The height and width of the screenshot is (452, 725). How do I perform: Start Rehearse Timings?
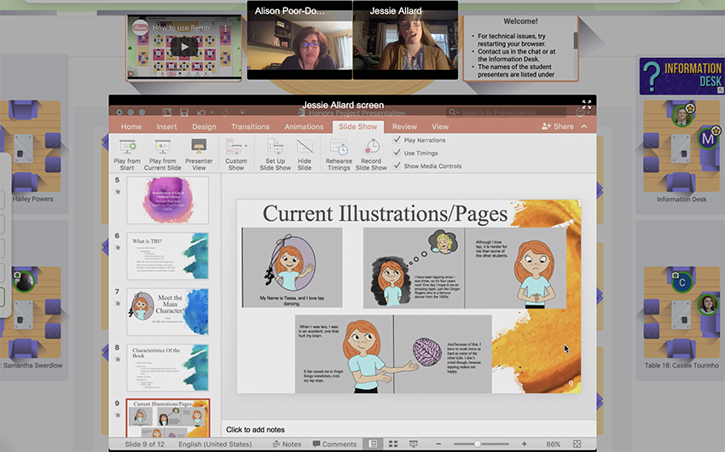(339, 147)
